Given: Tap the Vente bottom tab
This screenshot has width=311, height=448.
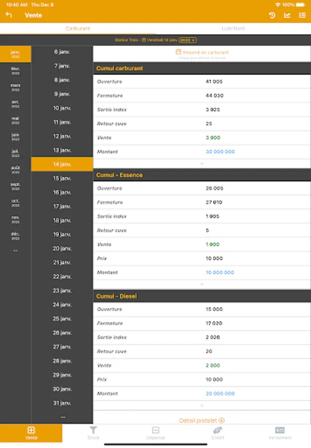Looking at the screenshot, I should (31, 433).
